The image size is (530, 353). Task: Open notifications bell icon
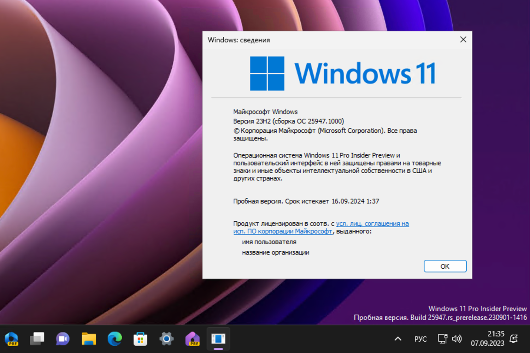tap(514, 339)
